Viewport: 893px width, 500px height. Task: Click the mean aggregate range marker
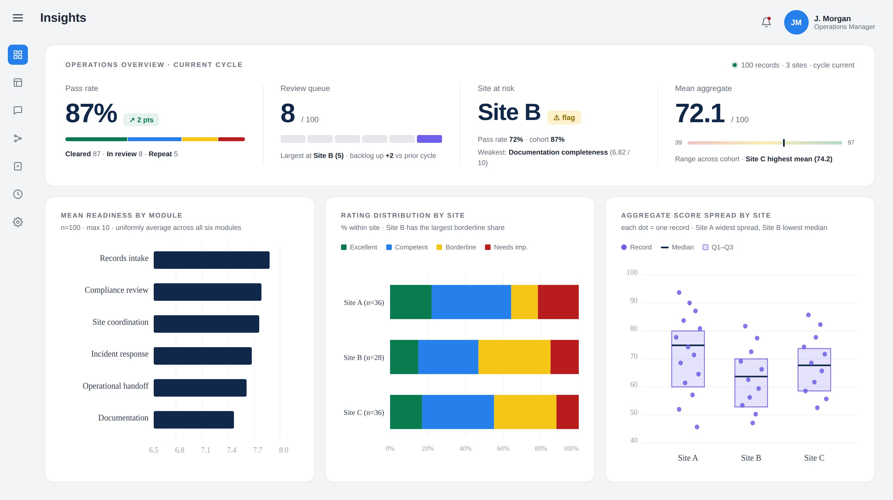coord(784,143)
